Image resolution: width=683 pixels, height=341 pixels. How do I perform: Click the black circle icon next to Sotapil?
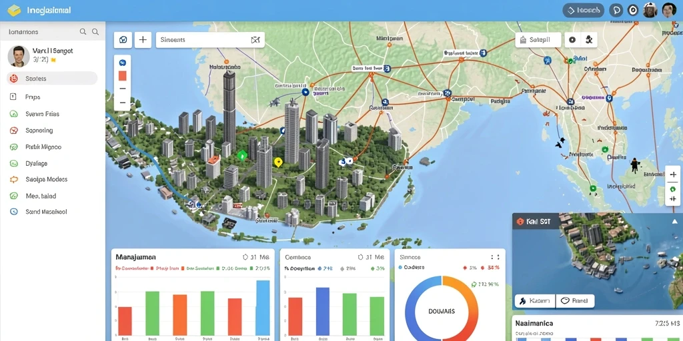[572, 39]
